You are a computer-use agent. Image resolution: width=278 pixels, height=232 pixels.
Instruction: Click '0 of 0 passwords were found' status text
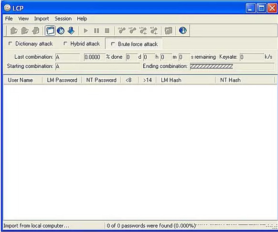(x=151, y=226)
